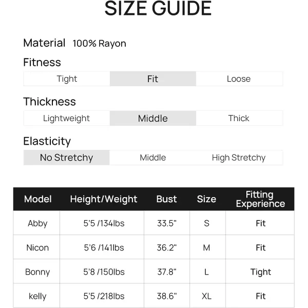Select Lightweight under Thickness
Screen dimensions: 308x308
[x=66, y=119]
